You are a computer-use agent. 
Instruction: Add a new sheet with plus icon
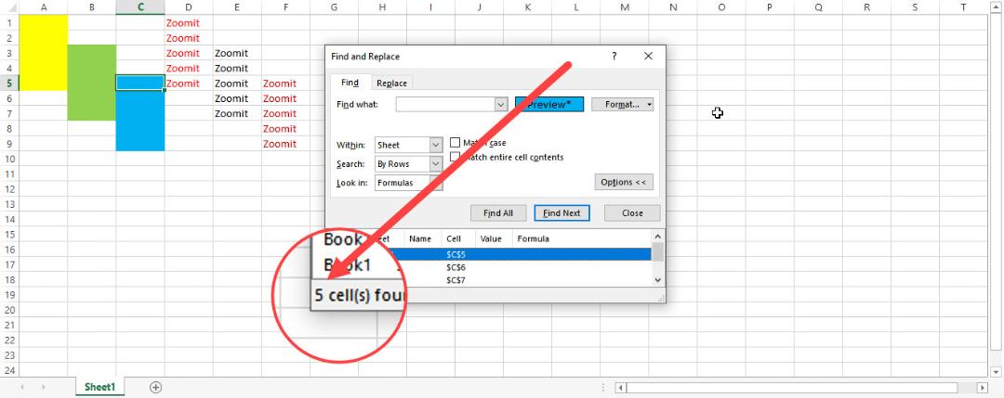(155, 387)
